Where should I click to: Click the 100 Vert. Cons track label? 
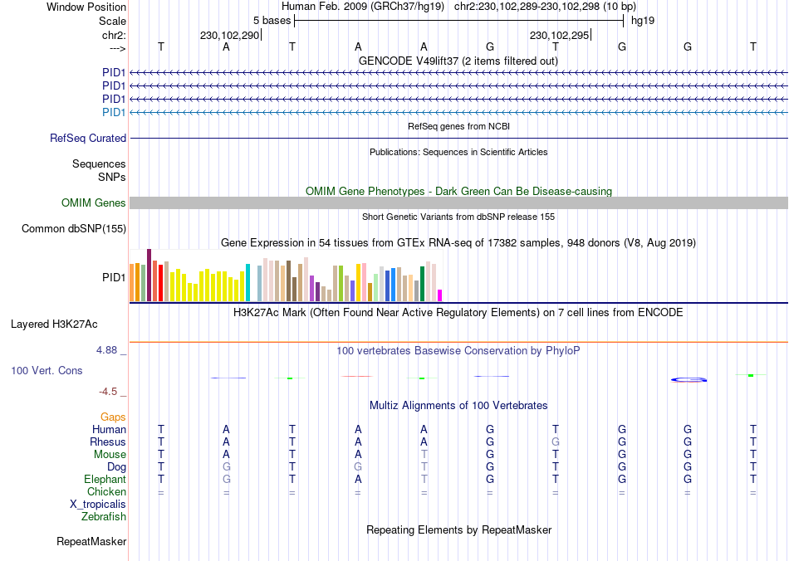[47, 370]
